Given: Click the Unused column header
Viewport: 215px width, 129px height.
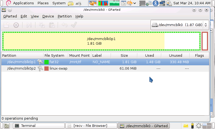Looking at the screenshot, I should tap(175, 56).
